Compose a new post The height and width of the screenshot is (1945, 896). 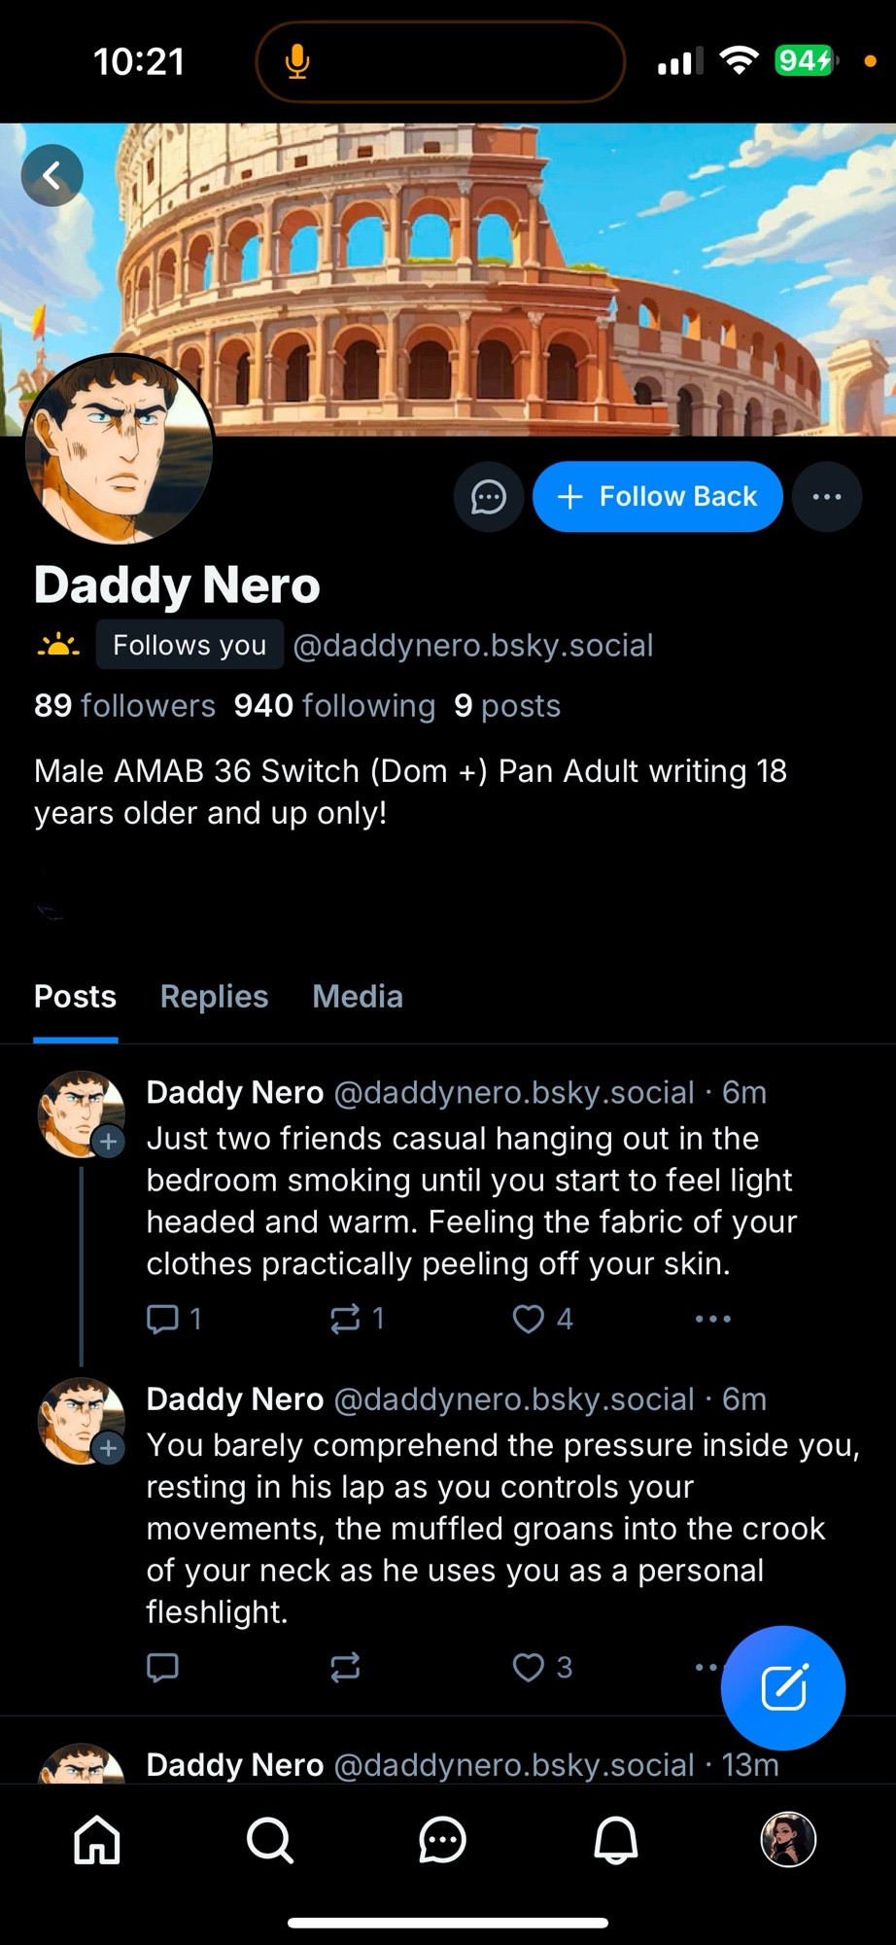(783, 1687)
